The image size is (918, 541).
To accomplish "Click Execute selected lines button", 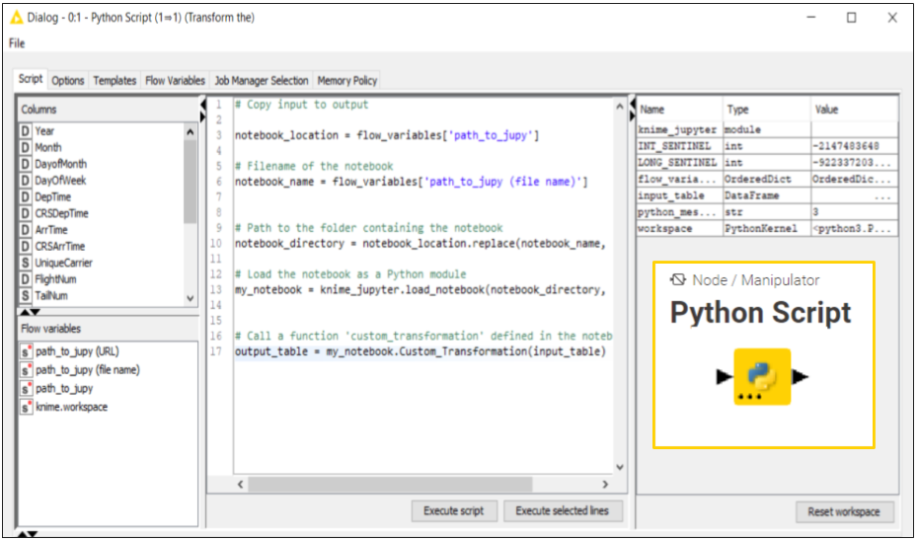I will [562, 510].
